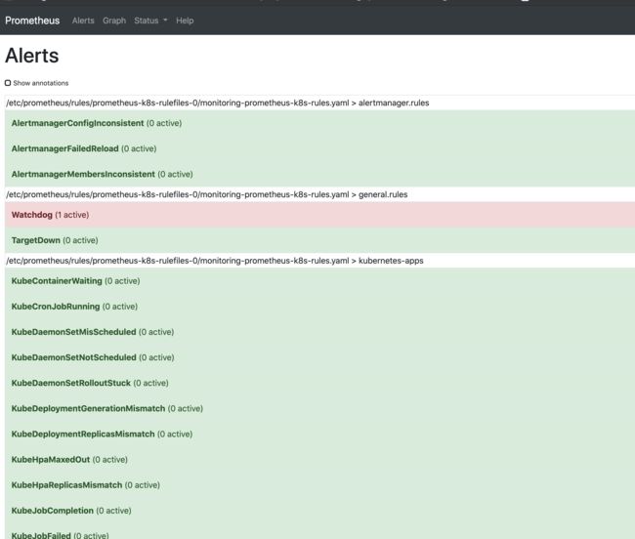Expand the KubeJobCompletion alert row

(x=319, y=511)
